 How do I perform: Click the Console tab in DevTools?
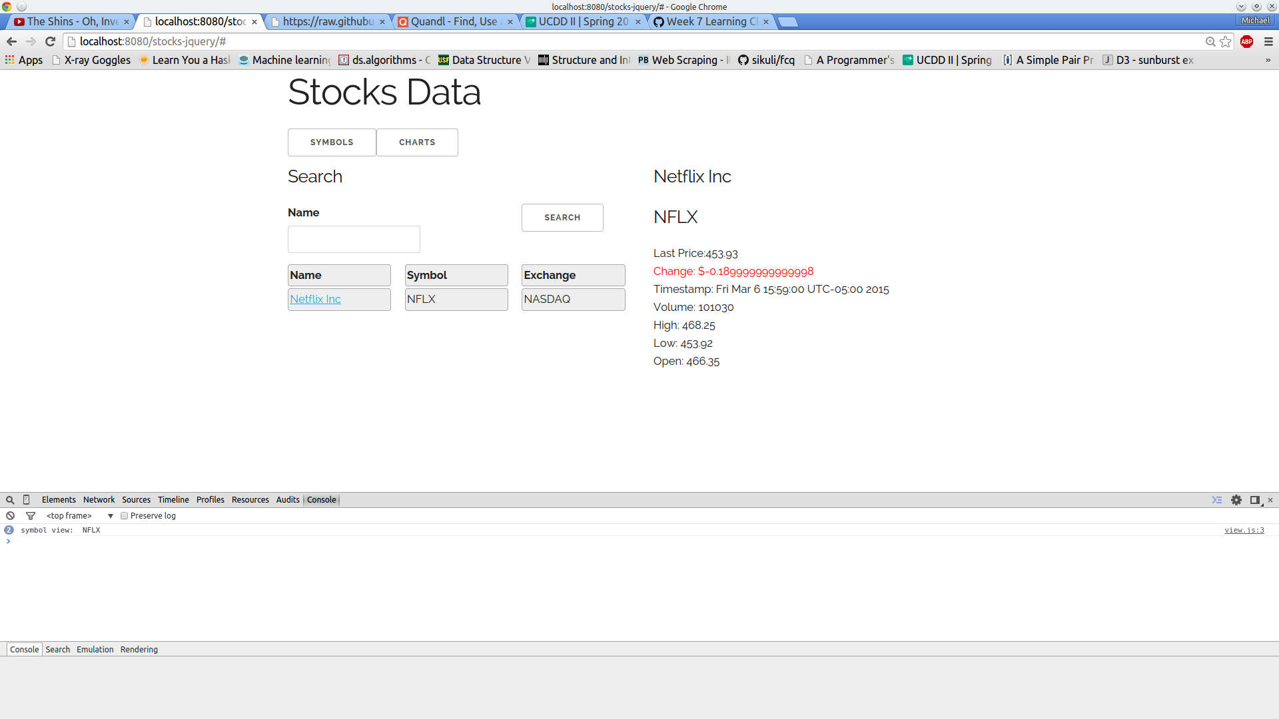[320, 499]
